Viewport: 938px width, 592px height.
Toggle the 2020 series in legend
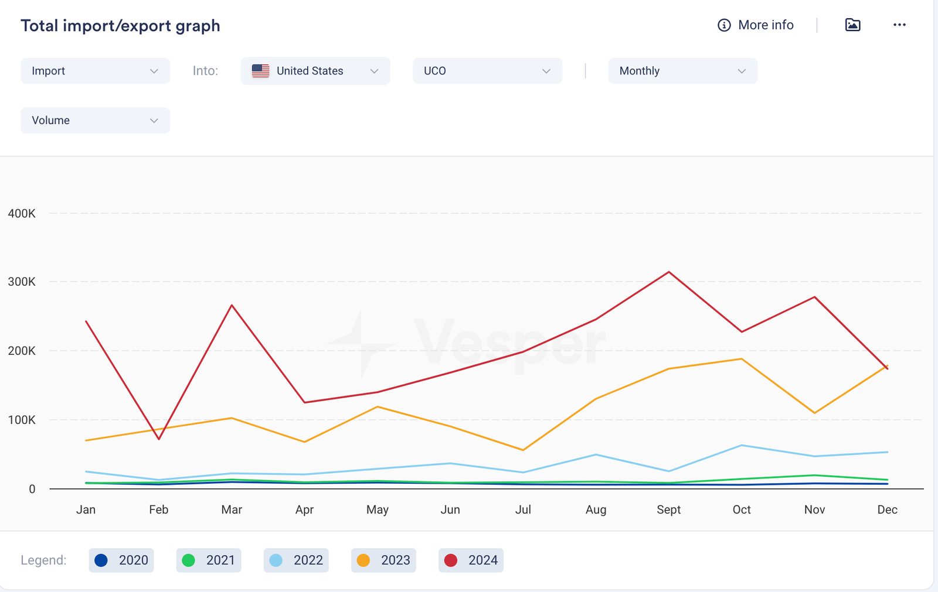(121, 560)
